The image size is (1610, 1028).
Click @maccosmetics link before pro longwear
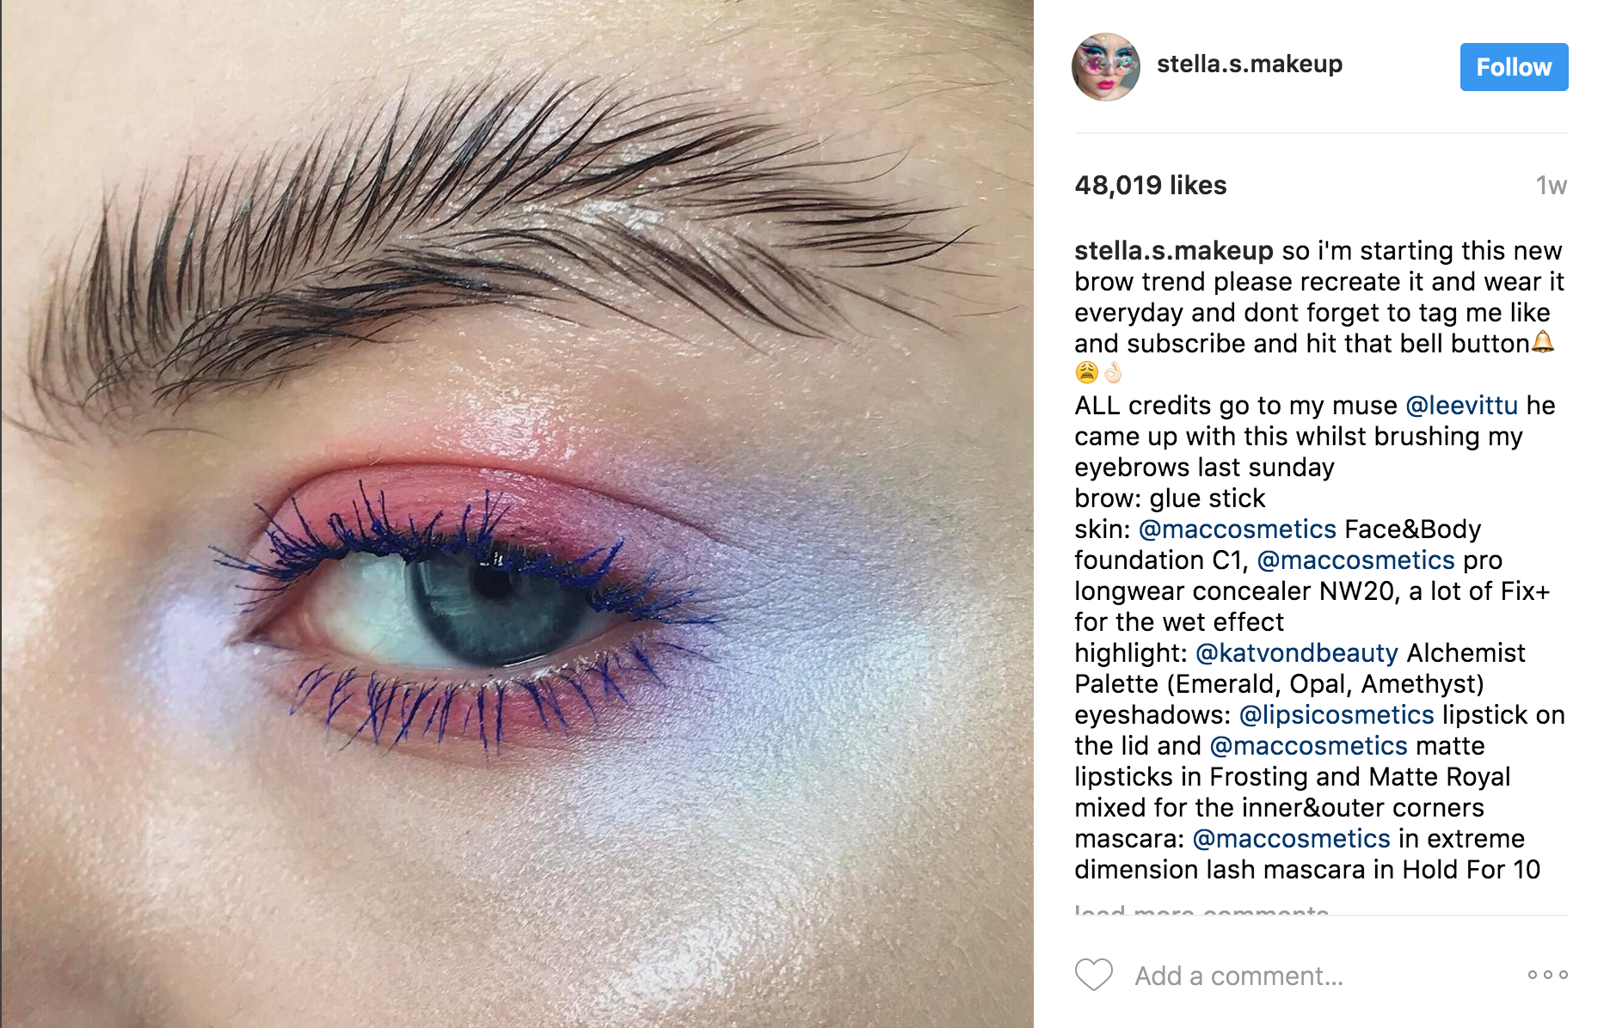[x=1355, y=560]
